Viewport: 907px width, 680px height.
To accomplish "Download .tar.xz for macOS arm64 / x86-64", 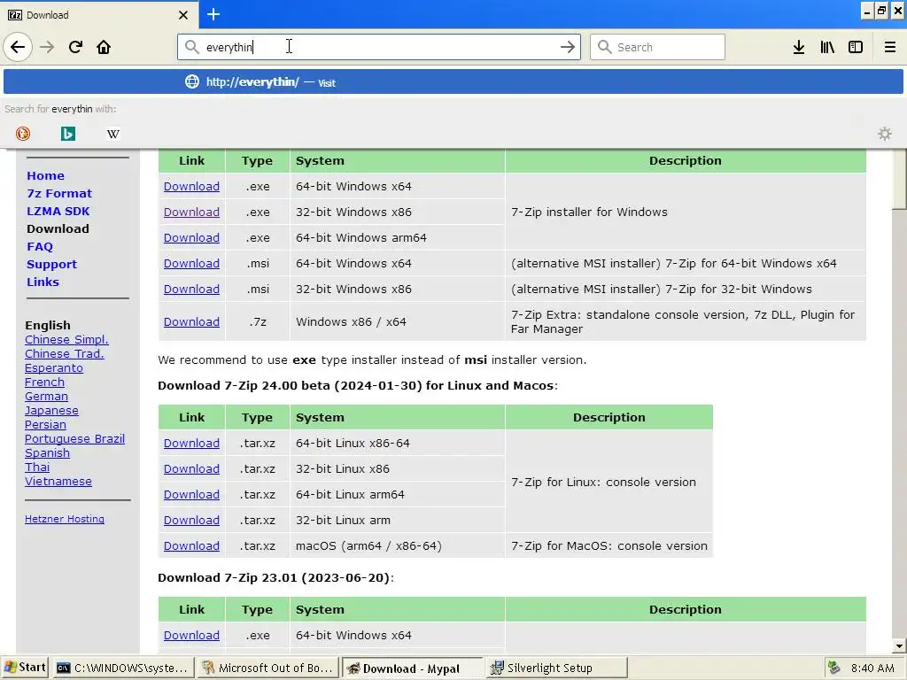I will [191, 545].
